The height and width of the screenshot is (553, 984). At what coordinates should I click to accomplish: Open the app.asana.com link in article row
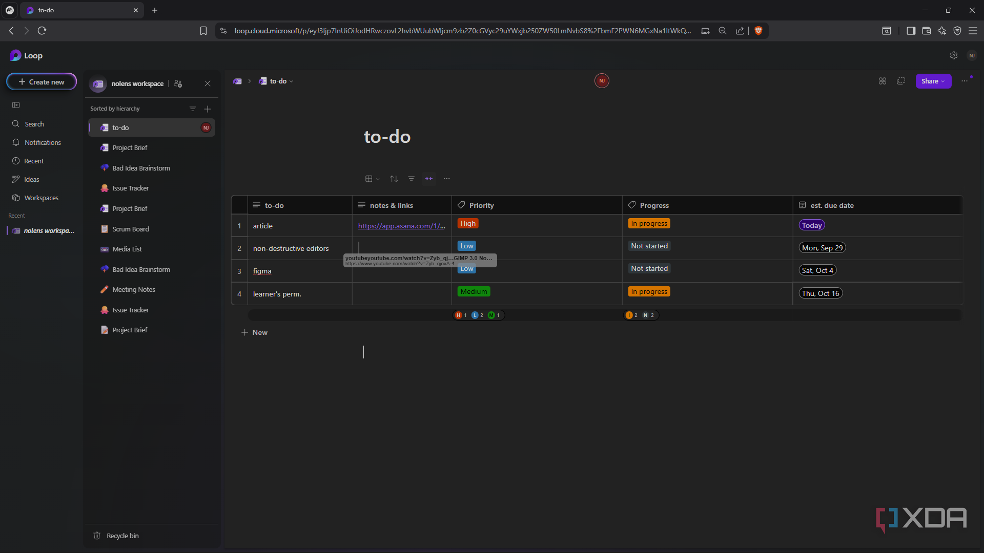click(x=401, y=226)
